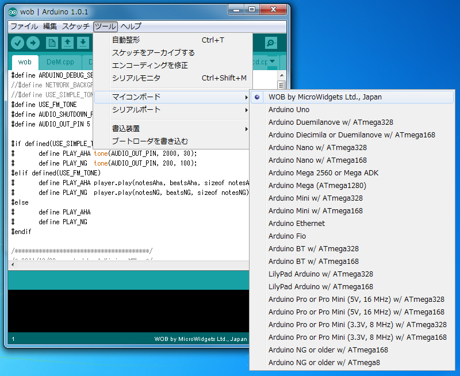Click the vertical scrollbar thumb in editor
Viewport: 460px width, 376px height.
(x=282, y=85)
